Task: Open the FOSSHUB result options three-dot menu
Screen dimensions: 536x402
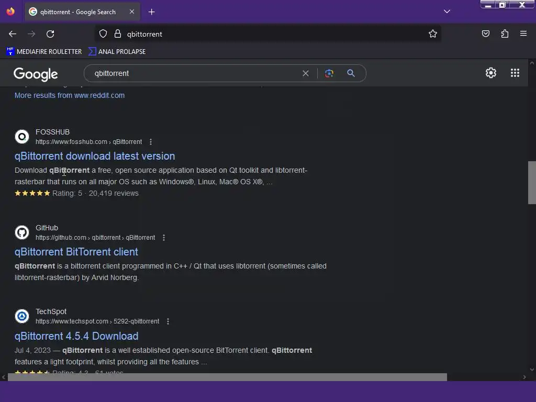Action: coord(151,142)
